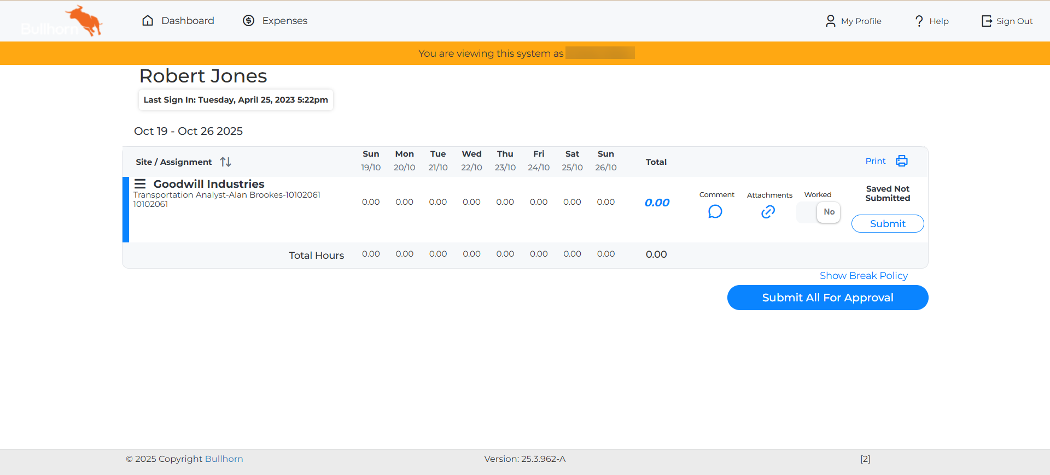The height and width of the screenshot is (475, 1050).
Task: Show the break policy link
Action: tap(864, 276)
